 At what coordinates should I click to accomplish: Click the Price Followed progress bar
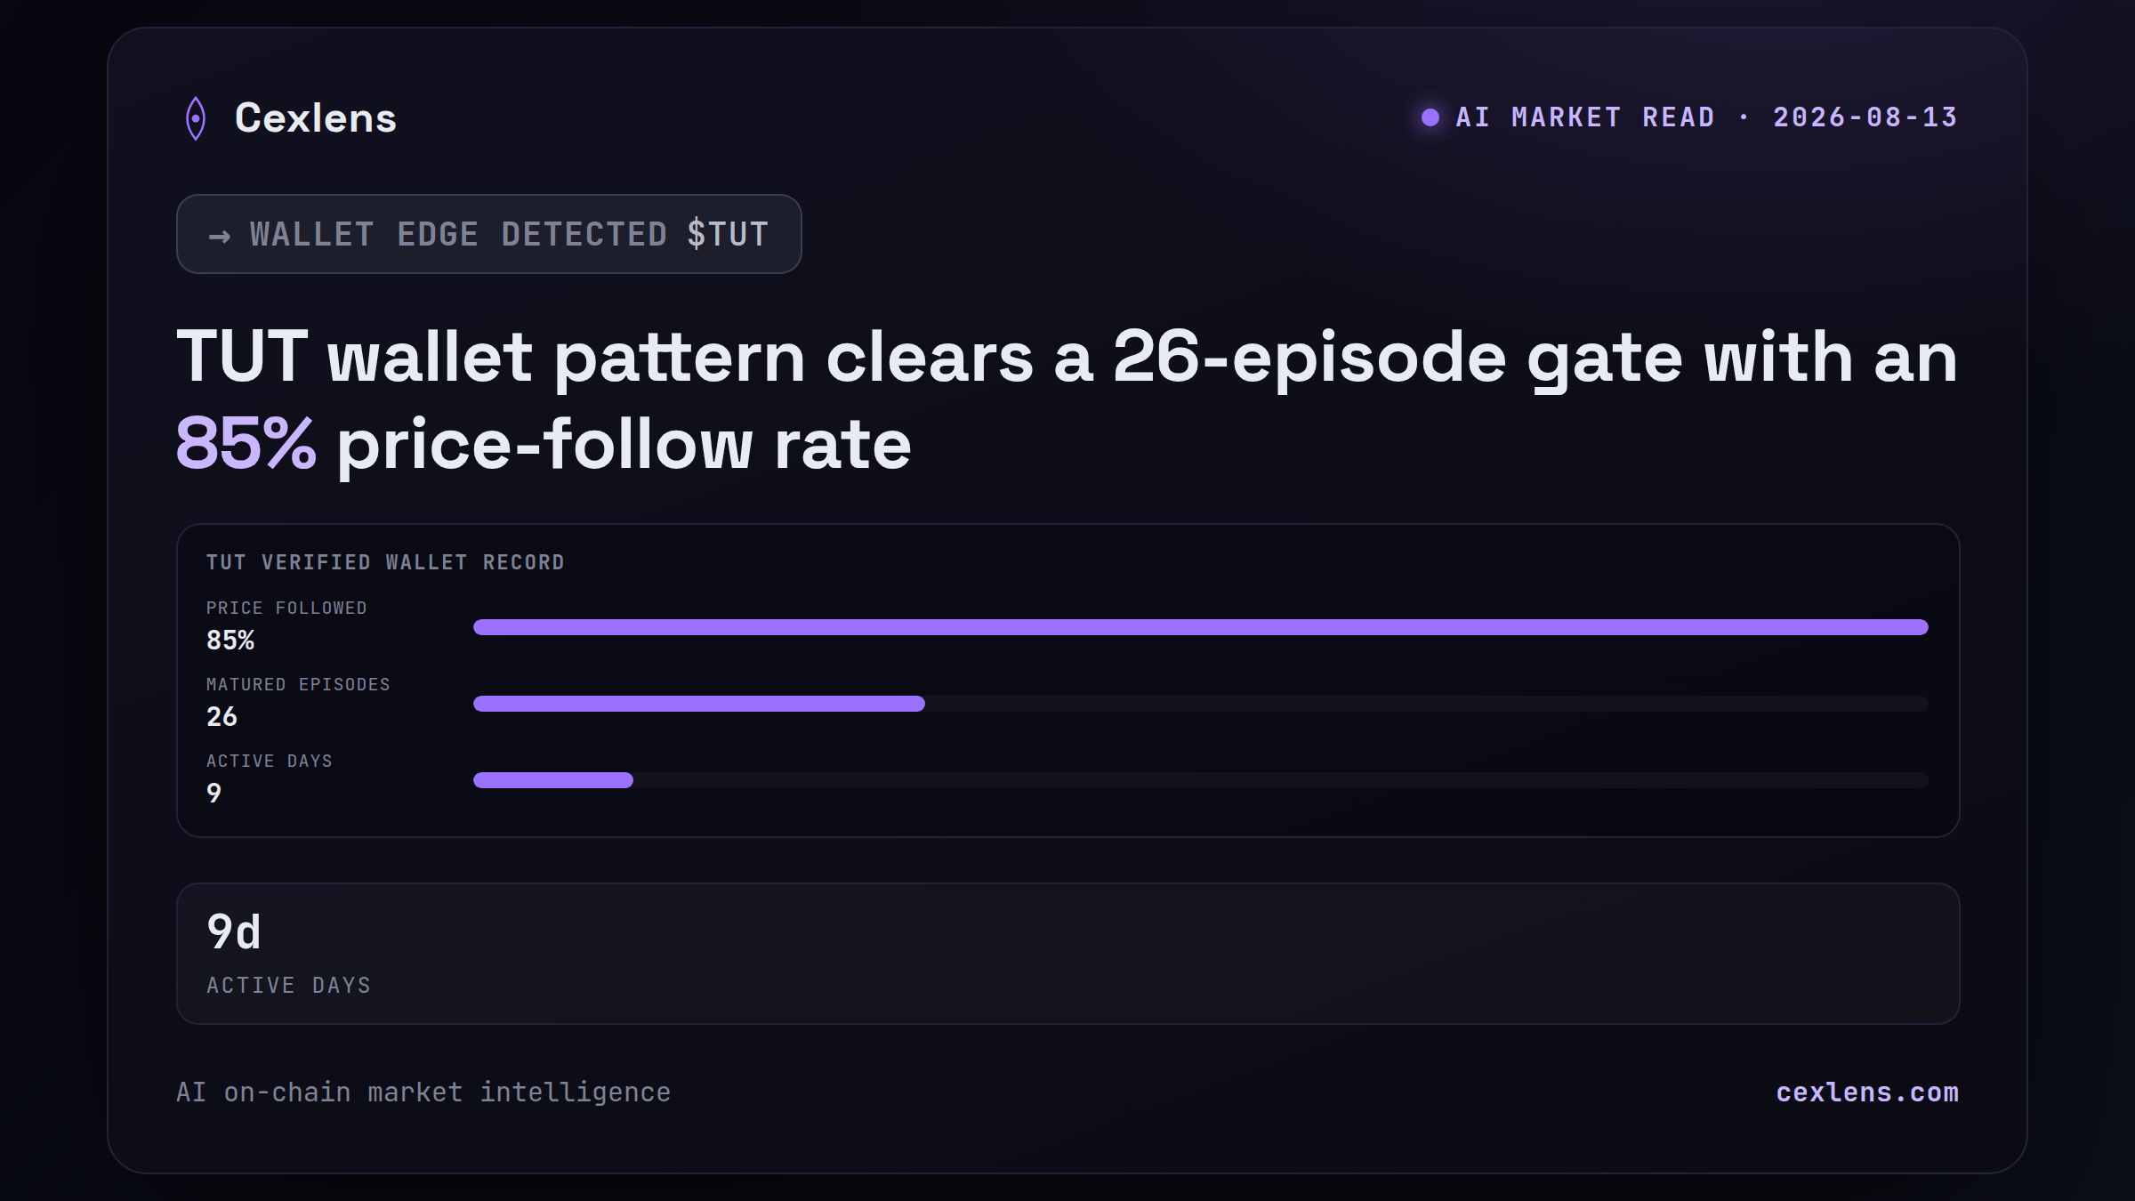point(1201,627)
